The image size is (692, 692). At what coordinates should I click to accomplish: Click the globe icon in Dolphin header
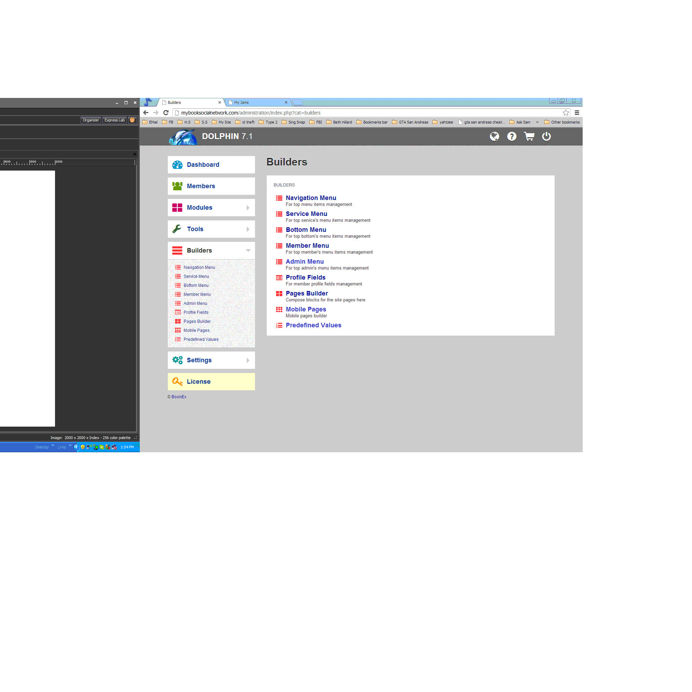(x=494, y=136)
